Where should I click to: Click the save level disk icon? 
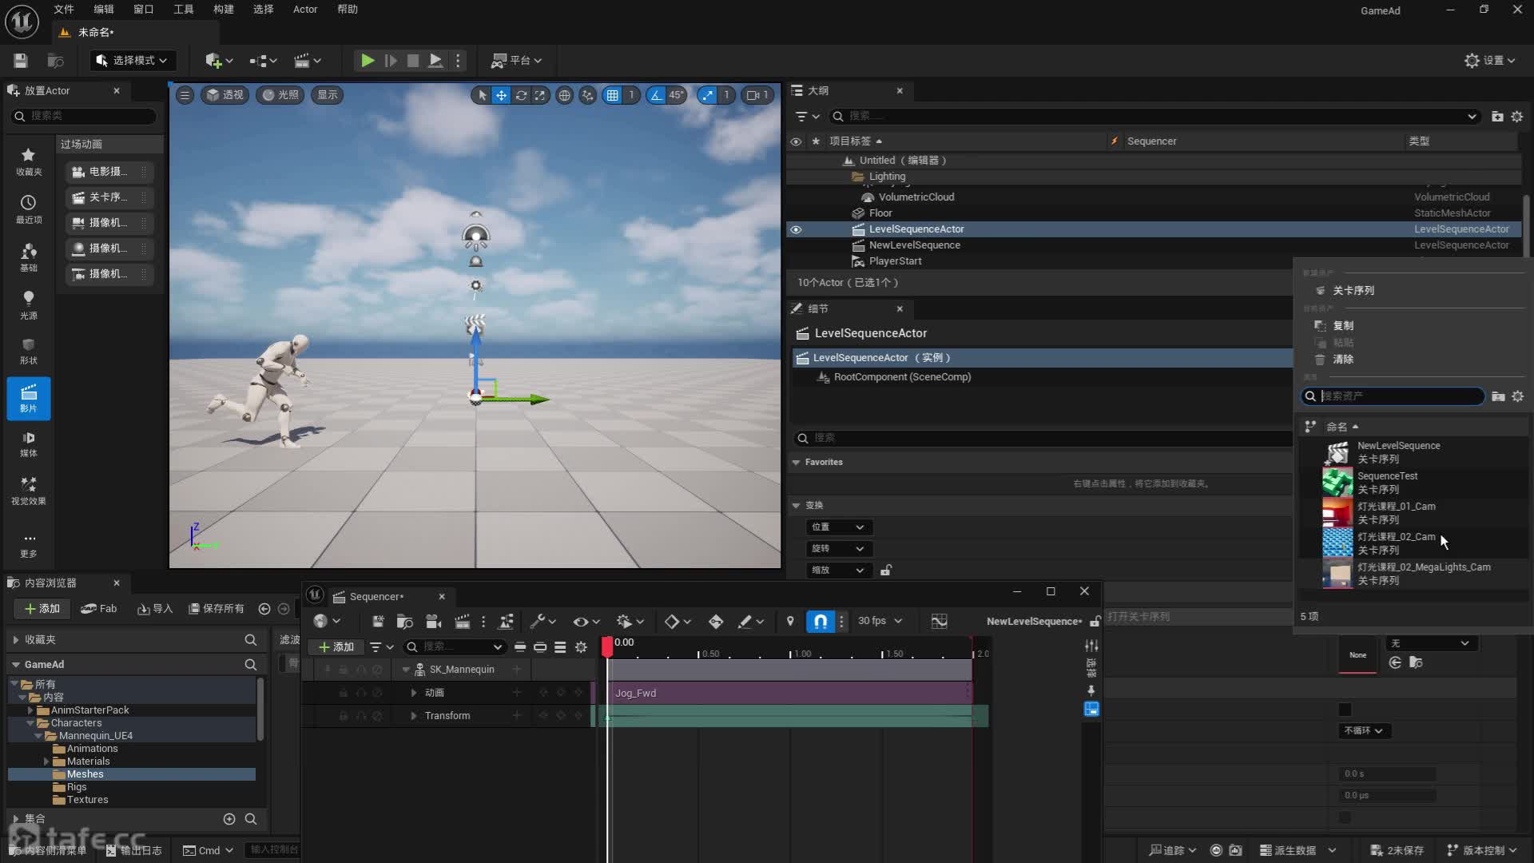click(21, 61)
